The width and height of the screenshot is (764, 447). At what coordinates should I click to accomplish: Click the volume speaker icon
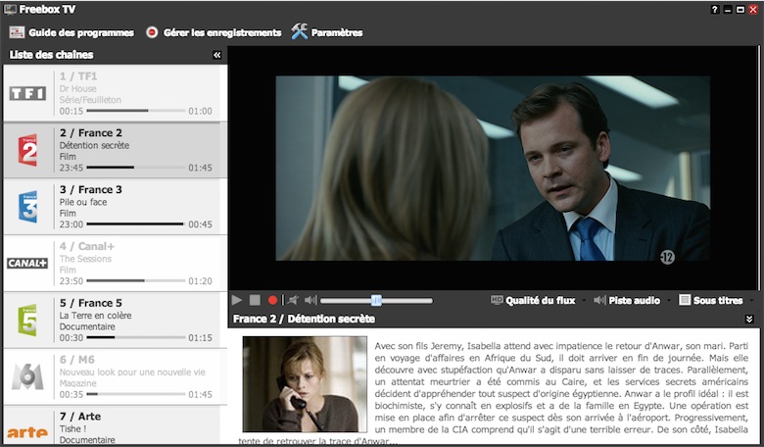coord(310,300)
